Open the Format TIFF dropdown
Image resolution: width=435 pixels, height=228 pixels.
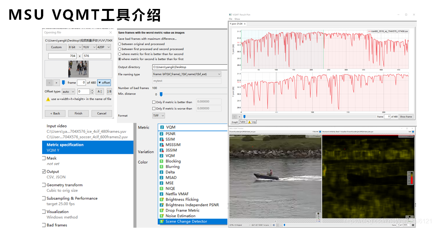click(x=158, y=115)
